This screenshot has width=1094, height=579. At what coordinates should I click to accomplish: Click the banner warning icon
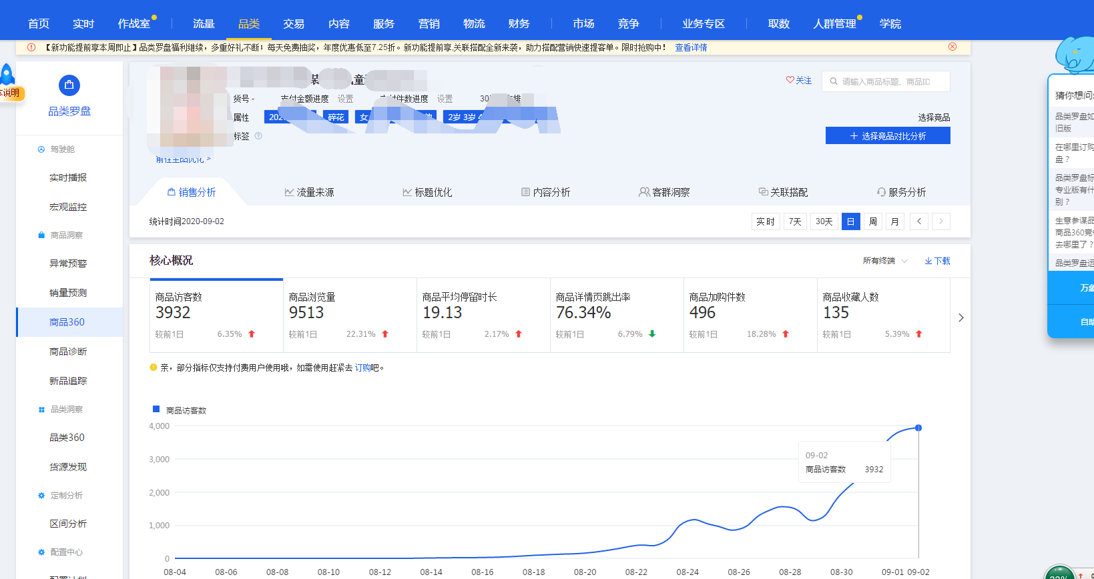click(x=31, y=47)
